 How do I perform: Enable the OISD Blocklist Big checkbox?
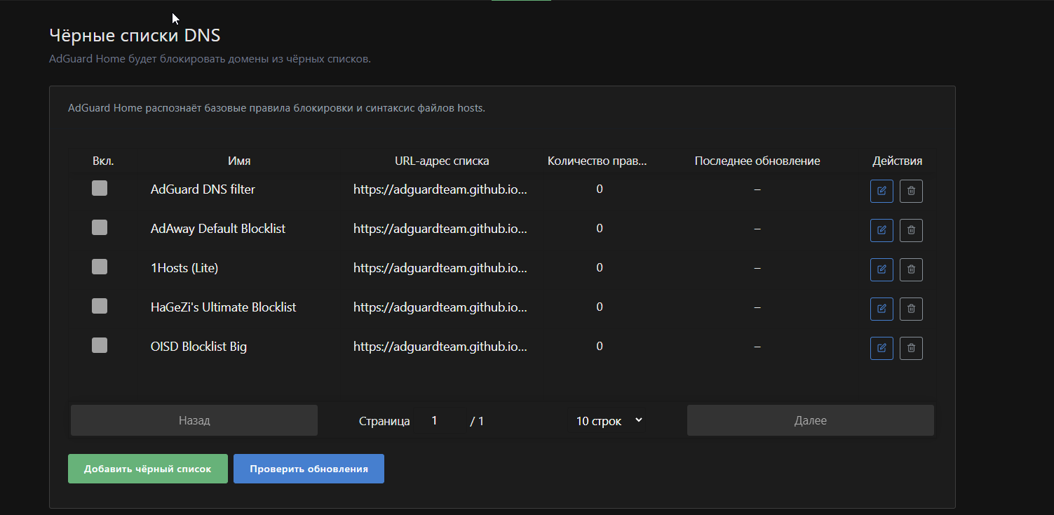click(x=100, y=345)
